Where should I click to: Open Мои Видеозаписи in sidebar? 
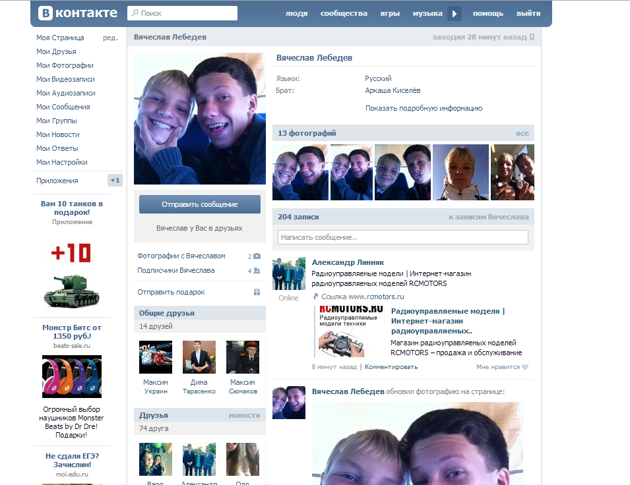(65, 79)
